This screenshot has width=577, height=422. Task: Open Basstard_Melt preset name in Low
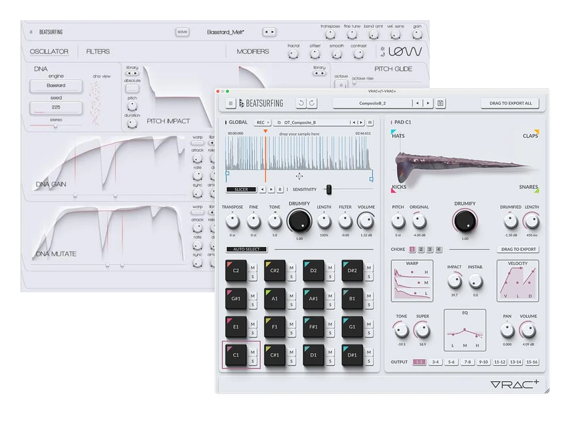(225, 32)
